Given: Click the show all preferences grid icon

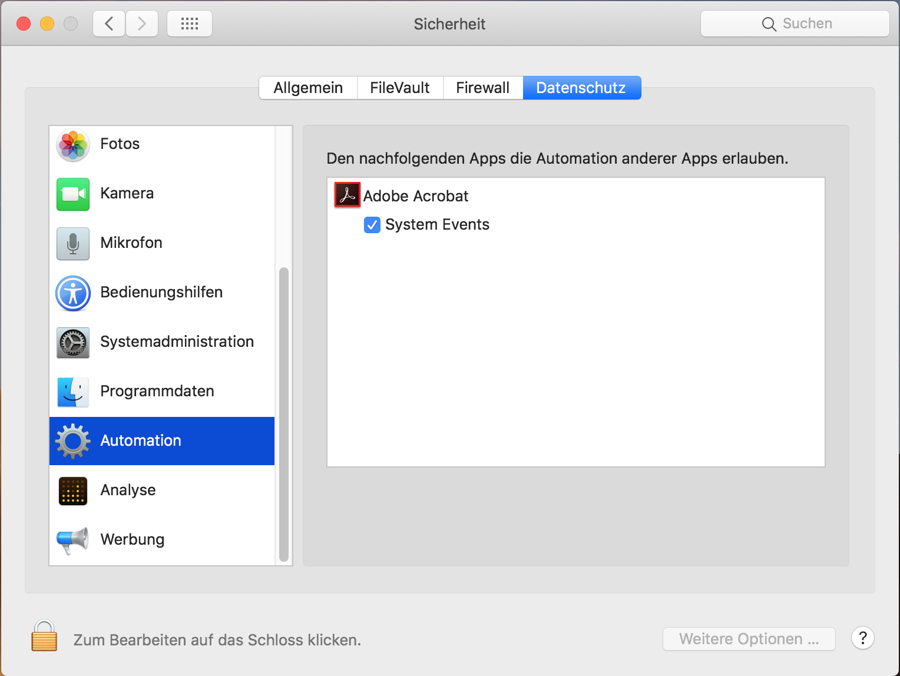Looking at the screenshot, I should coord(189,24).
